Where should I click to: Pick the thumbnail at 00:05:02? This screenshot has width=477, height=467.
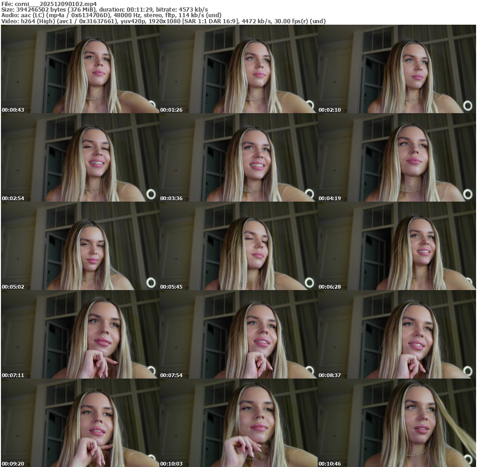coord(80,246)
